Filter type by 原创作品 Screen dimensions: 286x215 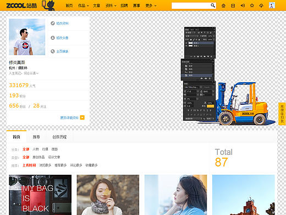(38, 157)
